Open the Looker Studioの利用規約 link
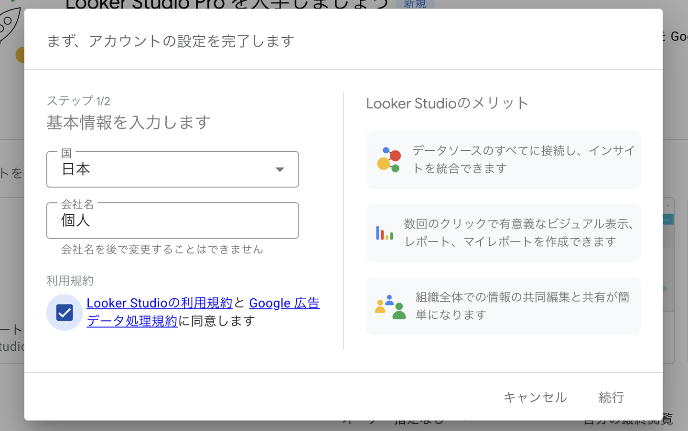688x431 pixels. [x=160, y=303]
